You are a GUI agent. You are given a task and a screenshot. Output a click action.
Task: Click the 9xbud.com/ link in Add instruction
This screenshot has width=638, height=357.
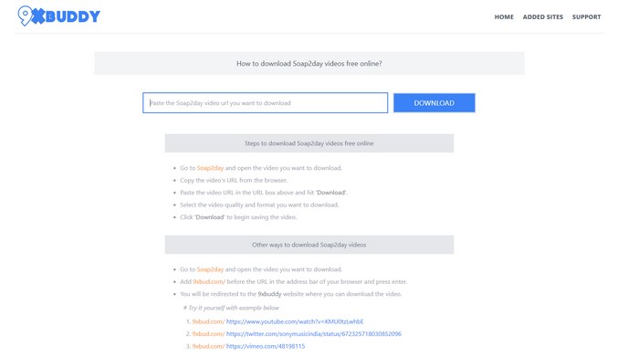pyautogui.click(x=209, y=281)
